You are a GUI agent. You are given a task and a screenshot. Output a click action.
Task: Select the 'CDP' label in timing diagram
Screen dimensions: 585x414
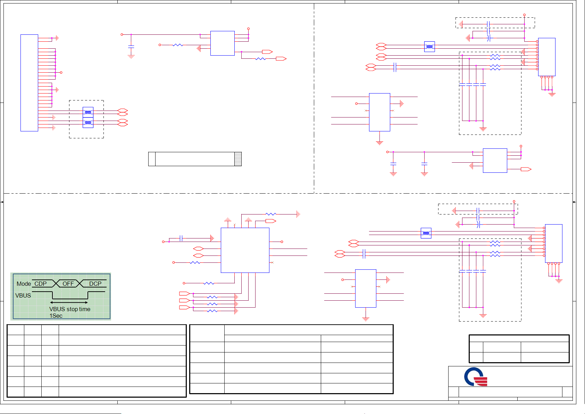40,284
